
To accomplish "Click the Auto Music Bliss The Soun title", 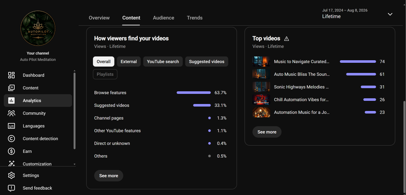I will coord(302,74).
